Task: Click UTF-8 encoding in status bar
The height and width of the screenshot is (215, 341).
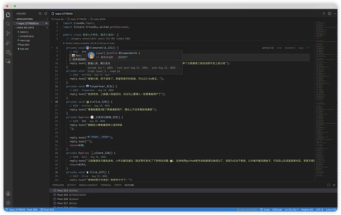Action: [319, 210]
